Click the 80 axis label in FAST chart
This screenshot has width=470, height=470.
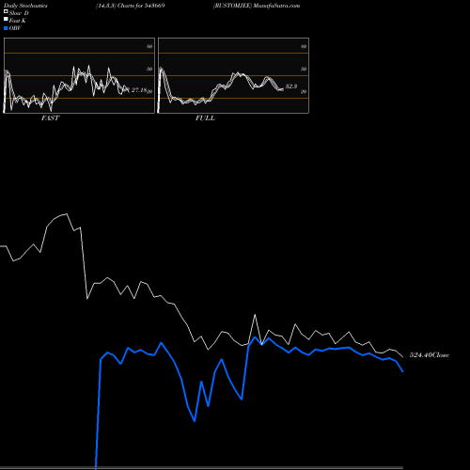(x=149, y=46)
